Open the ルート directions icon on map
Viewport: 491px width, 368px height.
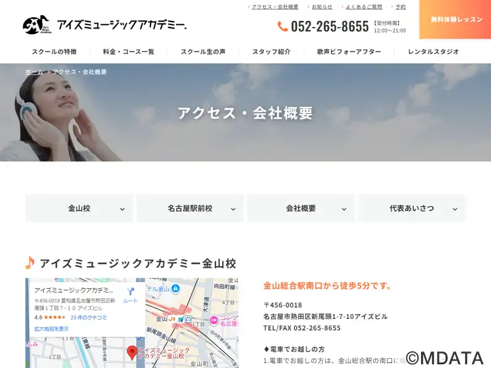pyautogui.click(x=130, y=292)
